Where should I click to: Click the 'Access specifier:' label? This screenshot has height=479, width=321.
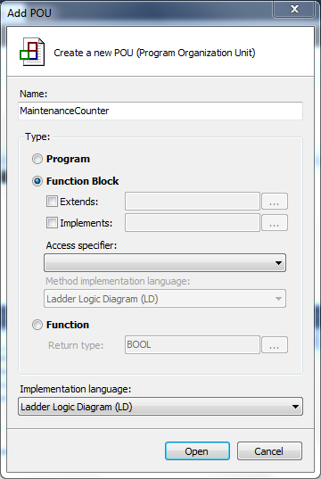[81, 245]
